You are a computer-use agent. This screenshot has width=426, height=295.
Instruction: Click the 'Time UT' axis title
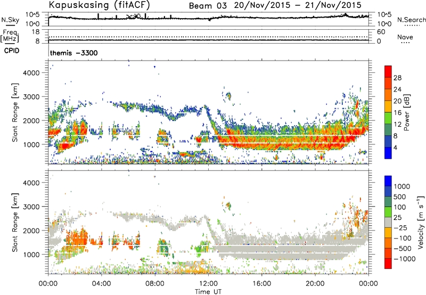[208, 292]
